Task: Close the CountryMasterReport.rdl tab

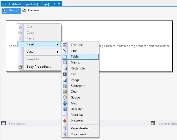Action: 59,4
